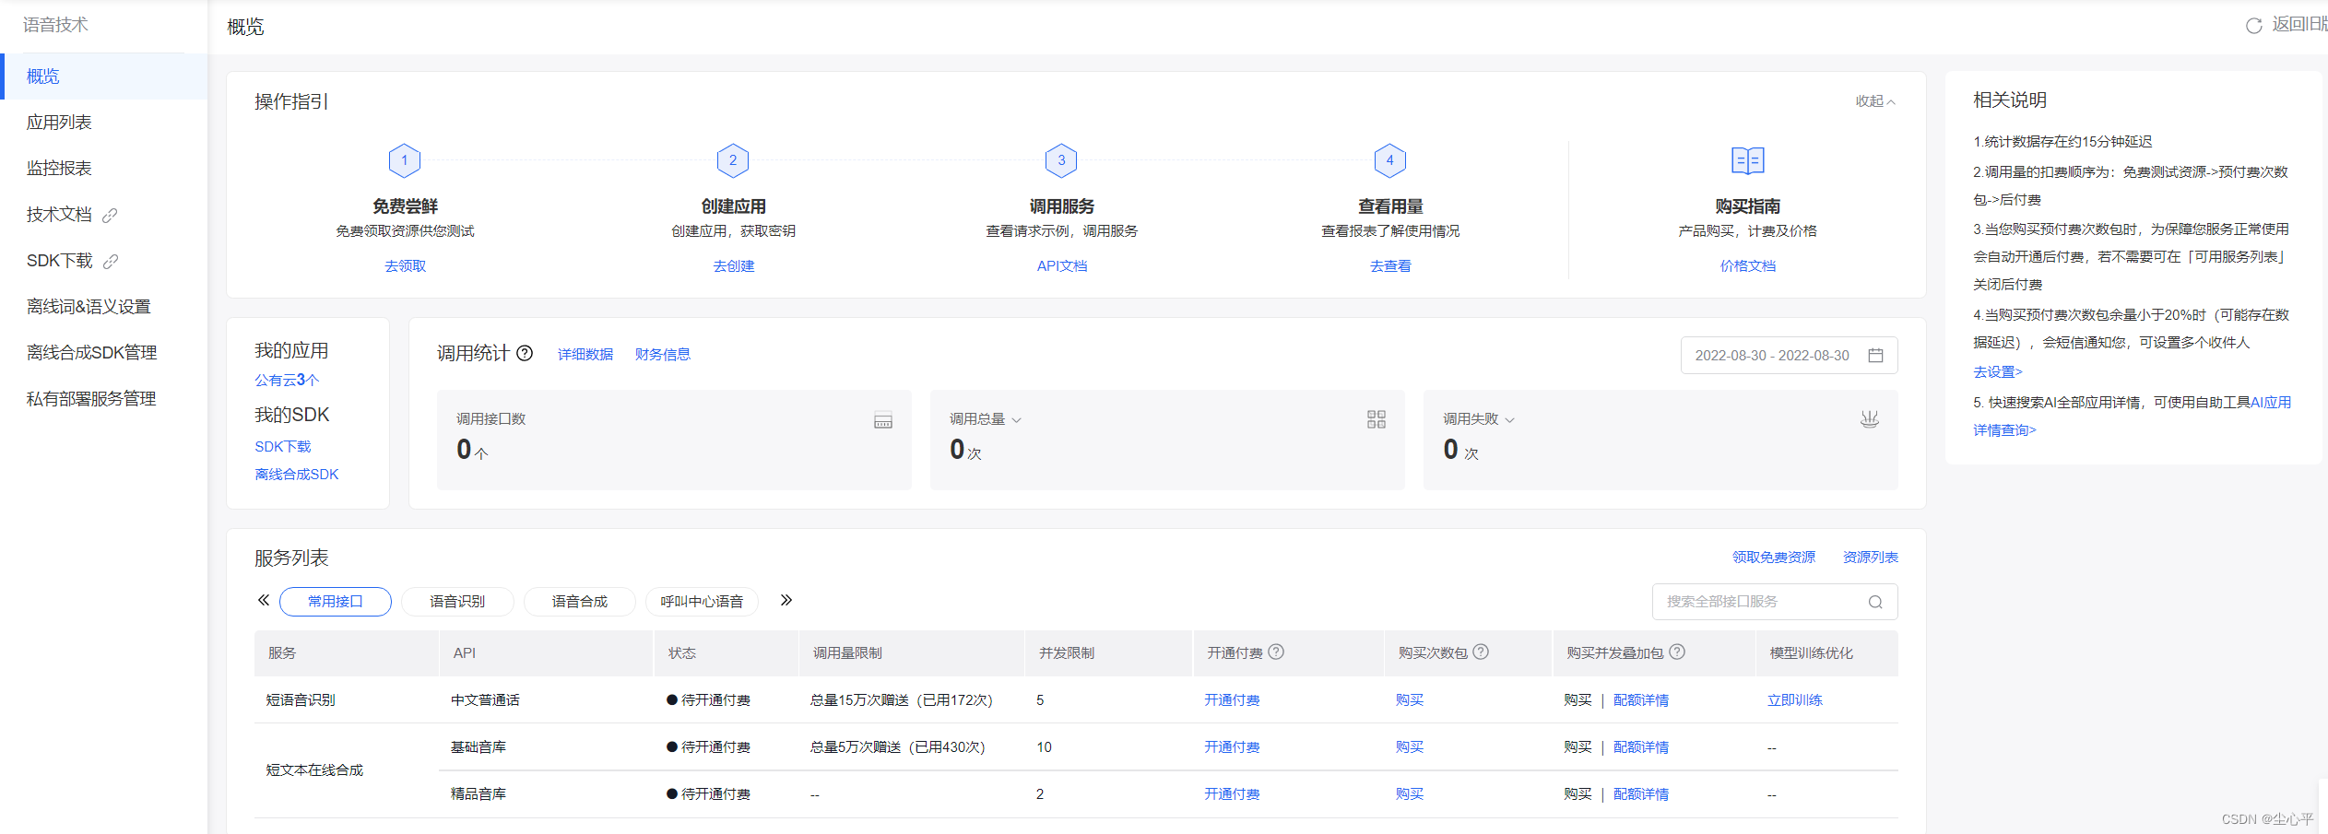Focus the 搜索全部接口服务 search field
The height and width of the screenshot is (834, 2328).
tap(1775, 602)
